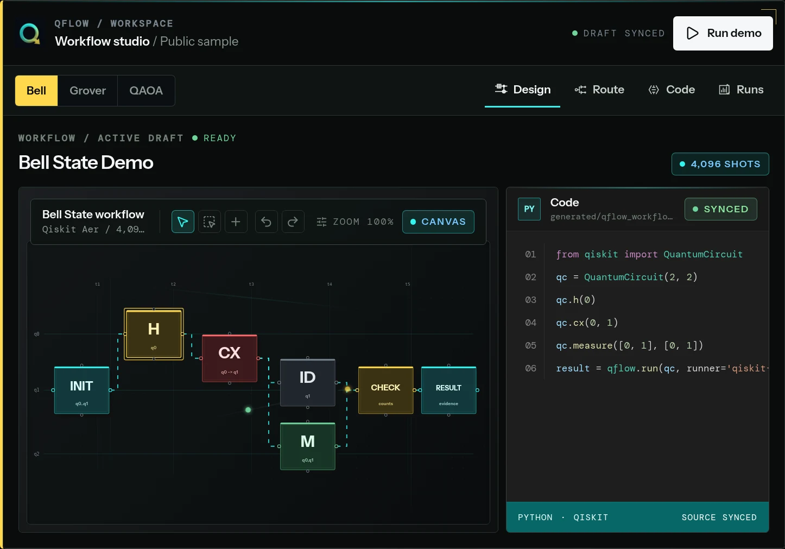Click the DRAFT SYNCED status indicator
Image resolution: width=785 pixels, height=549 pixels.
618,33
